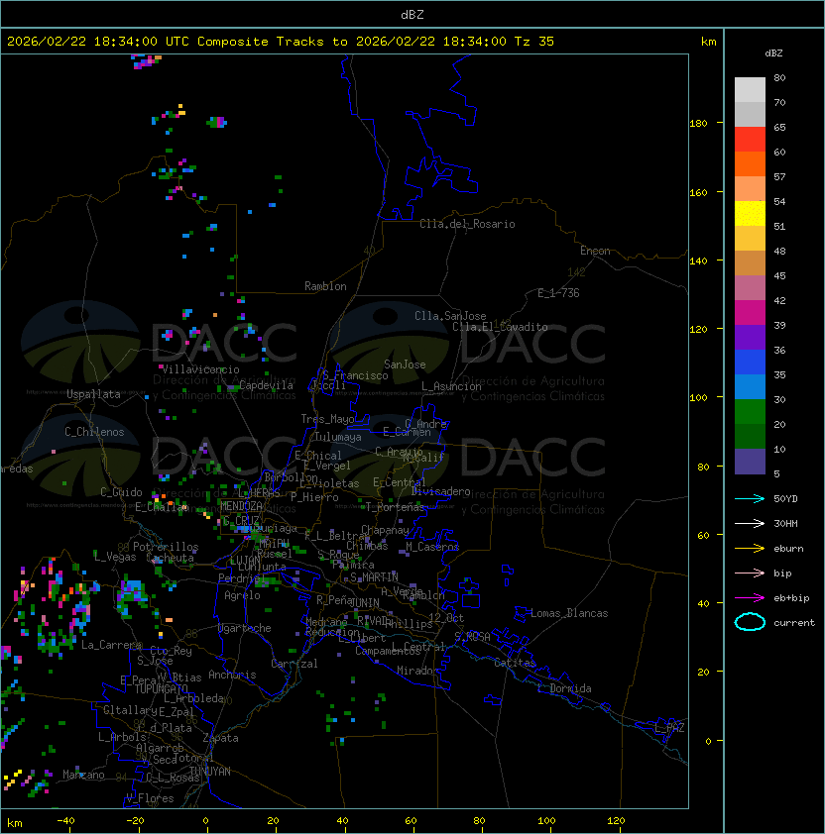Select the green swatch near 30 dBZ
Image resolution: width=825 pixels, height=834 pixels.
click(750, 412)
